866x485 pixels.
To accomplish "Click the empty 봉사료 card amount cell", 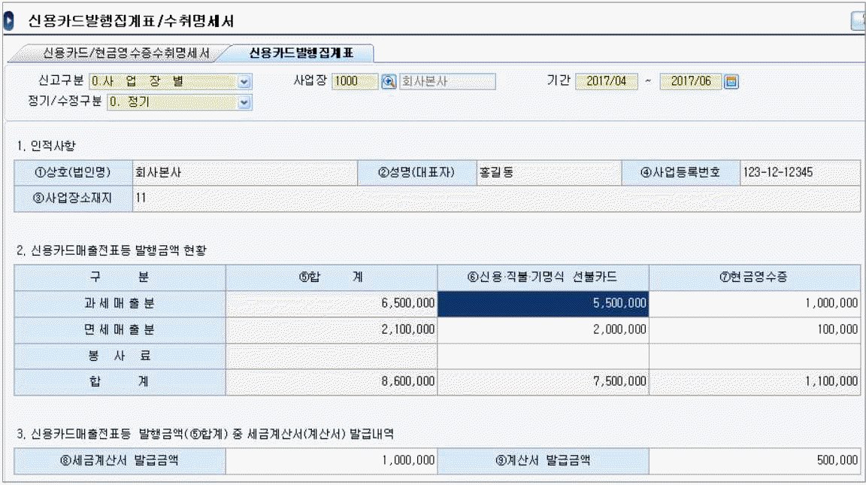I will point(543,356).
